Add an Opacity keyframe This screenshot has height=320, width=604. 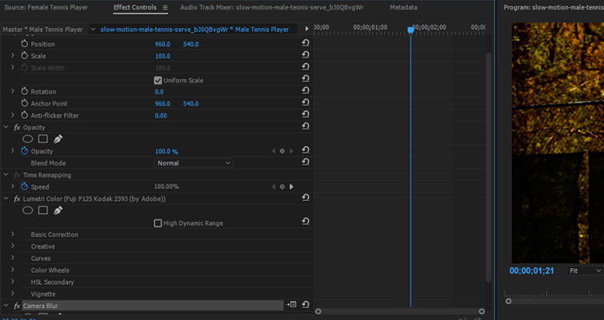282,151
